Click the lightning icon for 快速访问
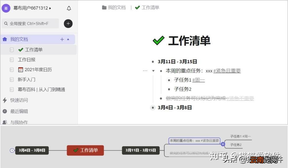 coord(5,100)
